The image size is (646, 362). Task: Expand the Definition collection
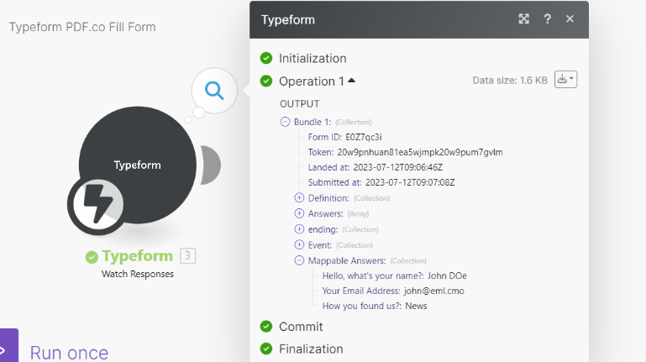(299, 197)
